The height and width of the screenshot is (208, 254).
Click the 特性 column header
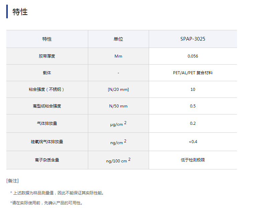click(x=47, y=39)
